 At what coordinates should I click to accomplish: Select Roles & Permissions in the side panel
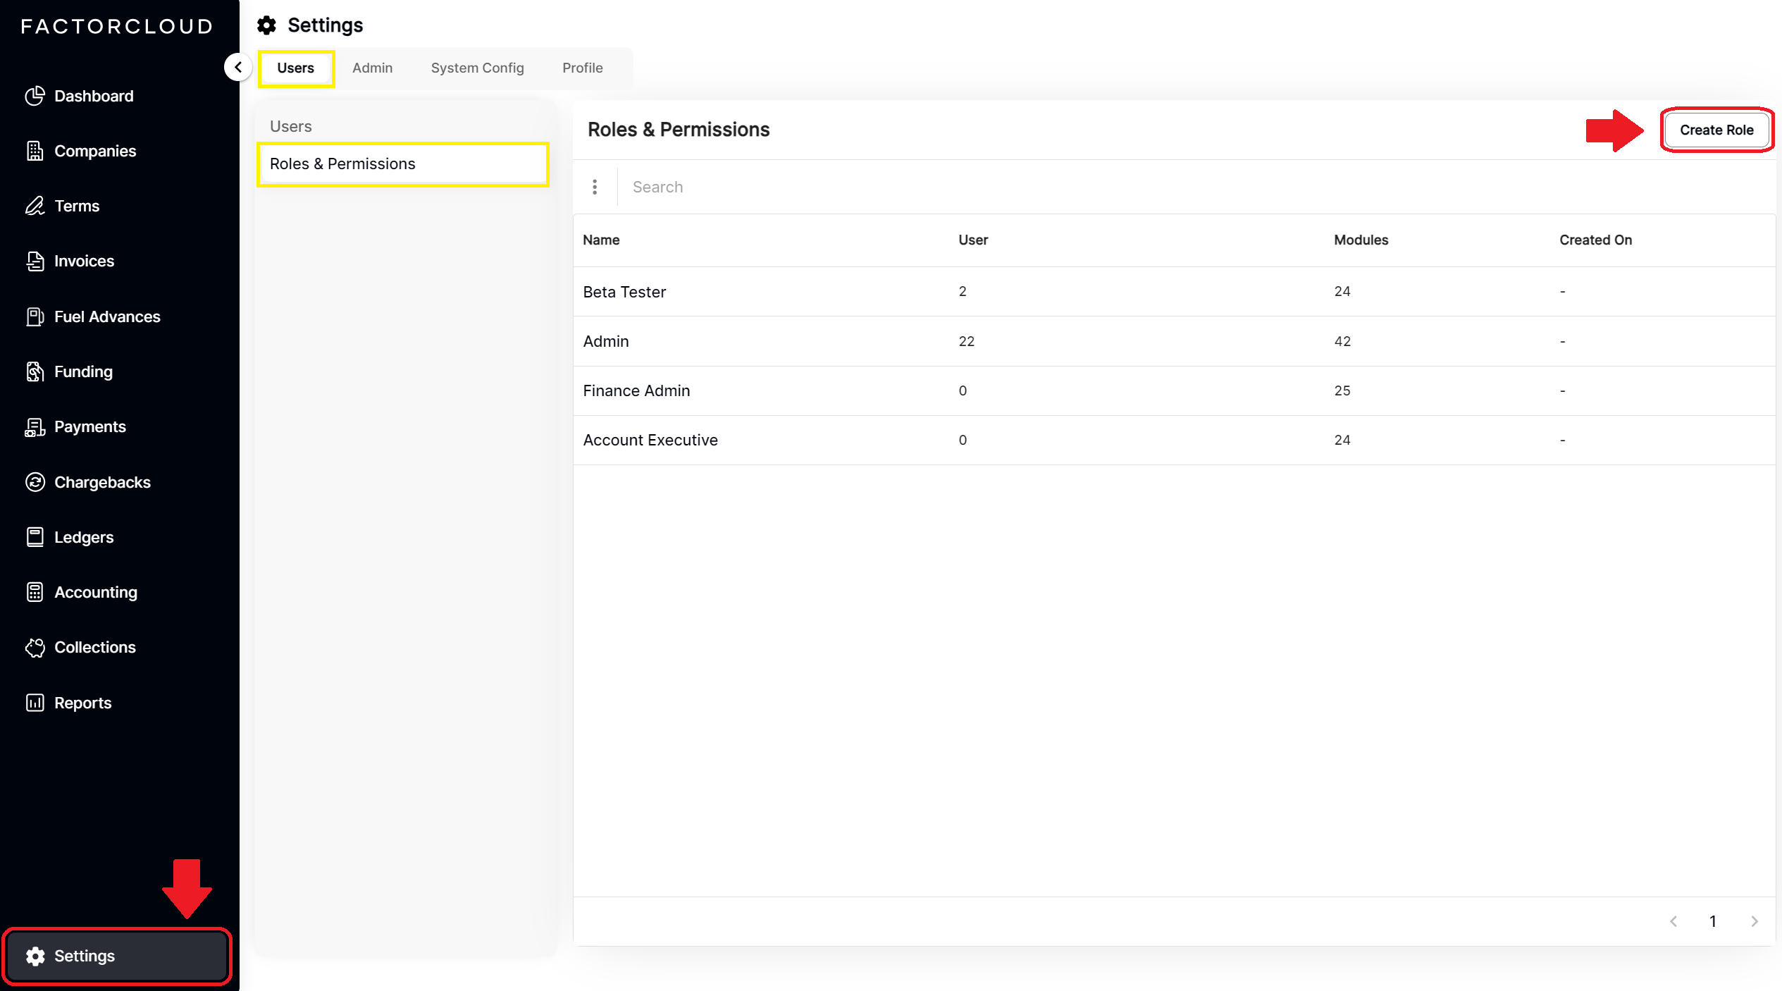(x=342, y=164)
